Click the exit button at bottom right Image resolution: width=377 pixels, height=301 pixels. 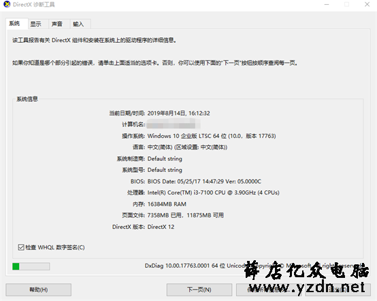click(338, 289)
